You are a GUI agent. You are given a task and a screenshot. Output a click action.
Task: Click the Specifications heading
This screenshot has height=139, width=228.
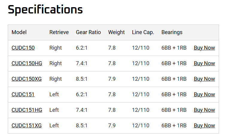(45, 10)
